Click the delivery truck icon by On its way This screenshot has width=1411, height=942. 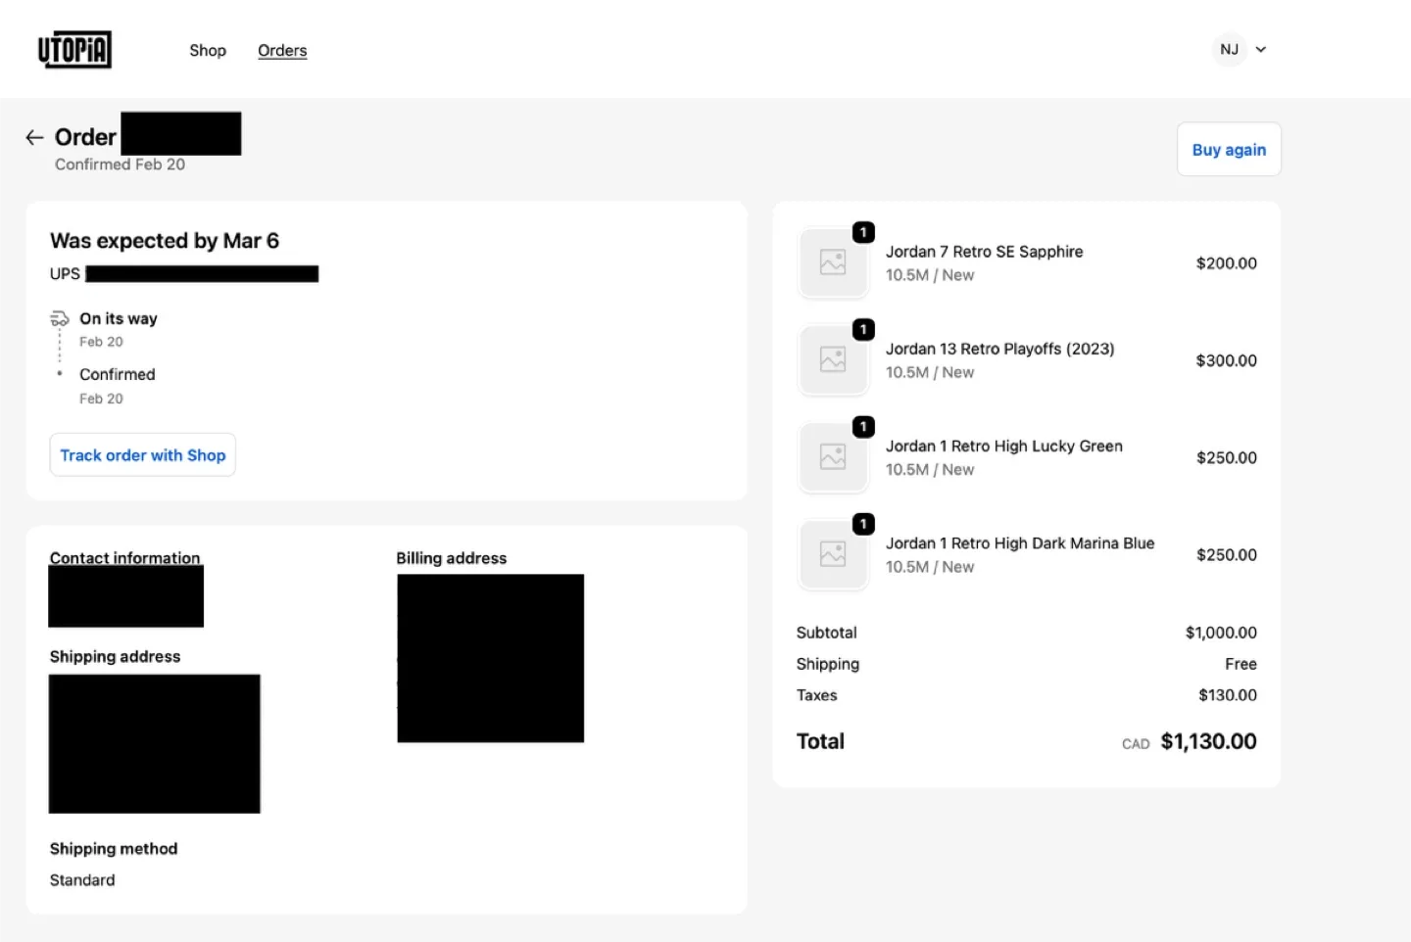pos(60,318)
